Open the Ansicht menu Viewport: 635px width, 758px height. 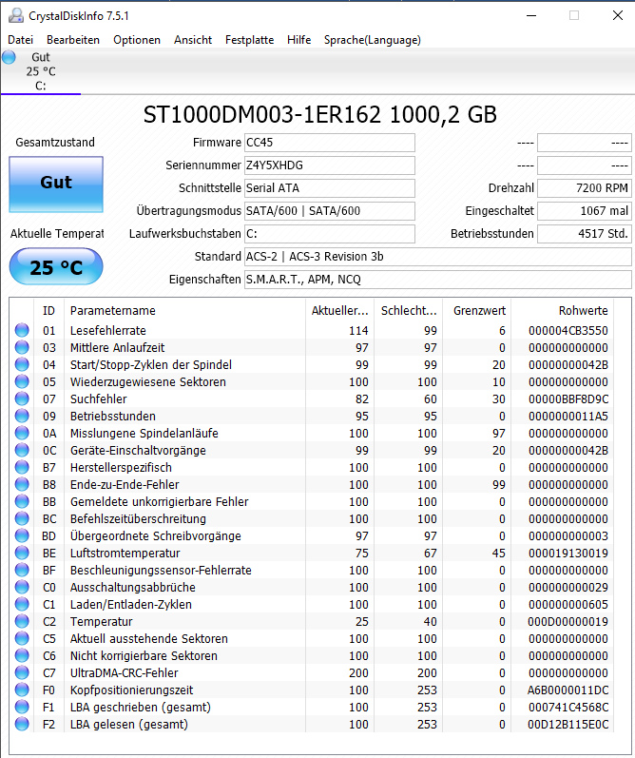click(x=193, y=40)
